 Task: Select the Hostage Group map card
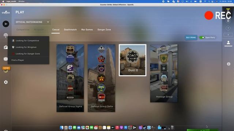164,73
